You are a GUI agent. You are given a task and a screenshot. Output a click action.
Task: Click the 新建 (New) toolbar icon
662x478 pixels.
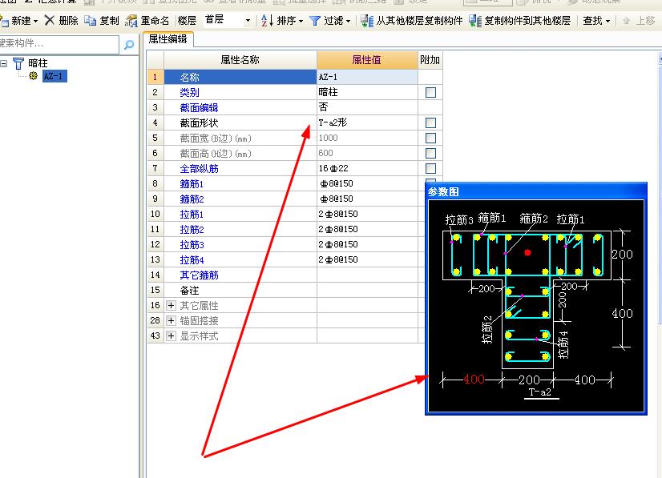[x=4, y=20]
